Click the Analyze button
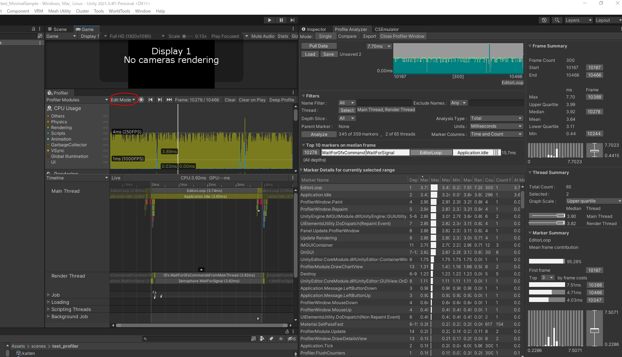 pos(319,134)
